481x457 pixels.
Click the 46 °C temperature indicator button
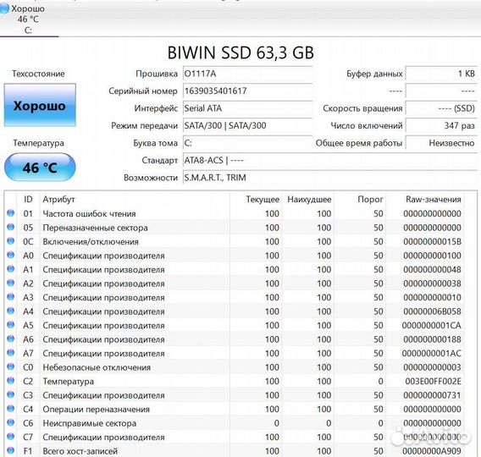[40, 168]
